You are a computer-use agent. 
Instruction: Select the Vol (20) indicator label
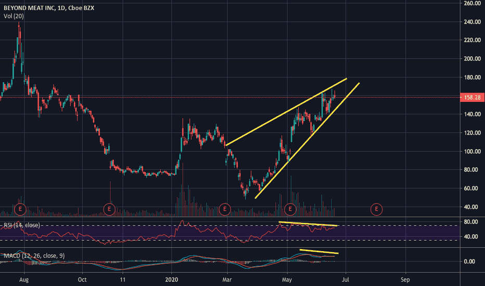click(14, 16)
